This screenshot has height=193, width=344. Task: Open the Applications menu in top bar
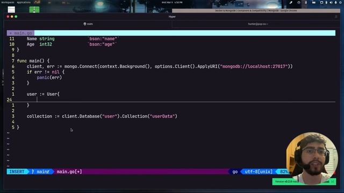click(24, 2)
